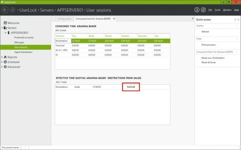Collapse the Option section in Quick access

point(237,26)
